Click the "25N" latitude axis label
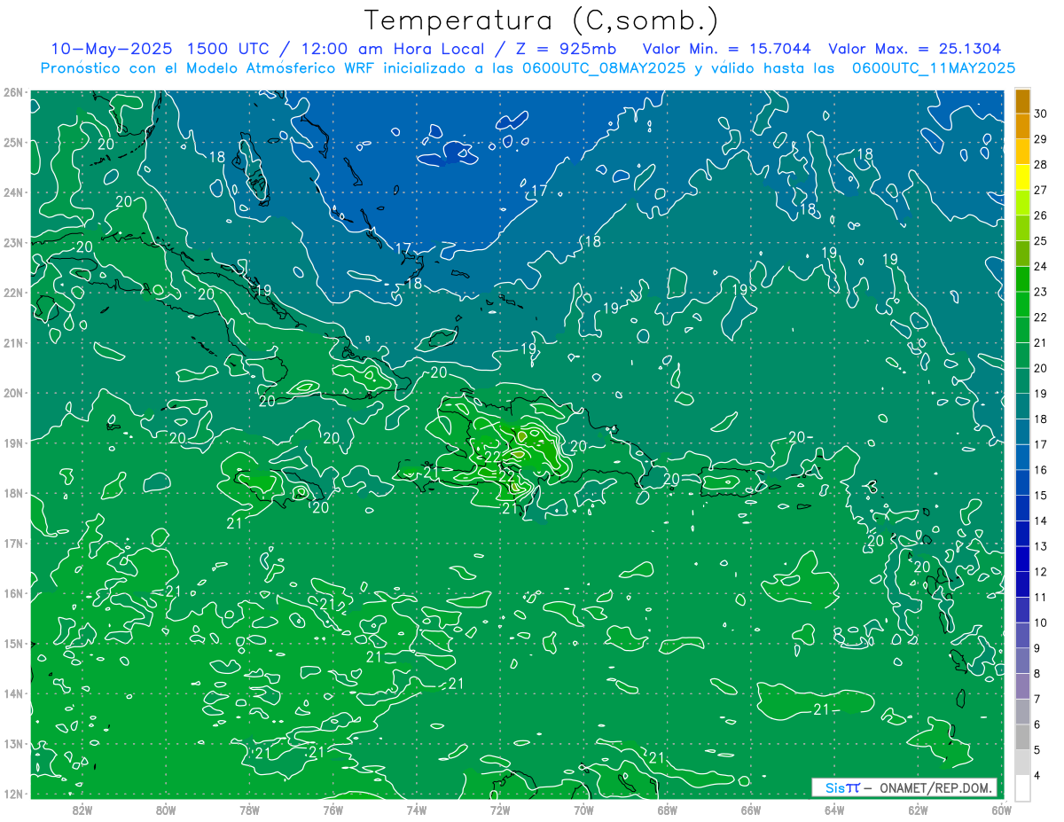This screenshot has height=822, width=1064. pos(12,142)
